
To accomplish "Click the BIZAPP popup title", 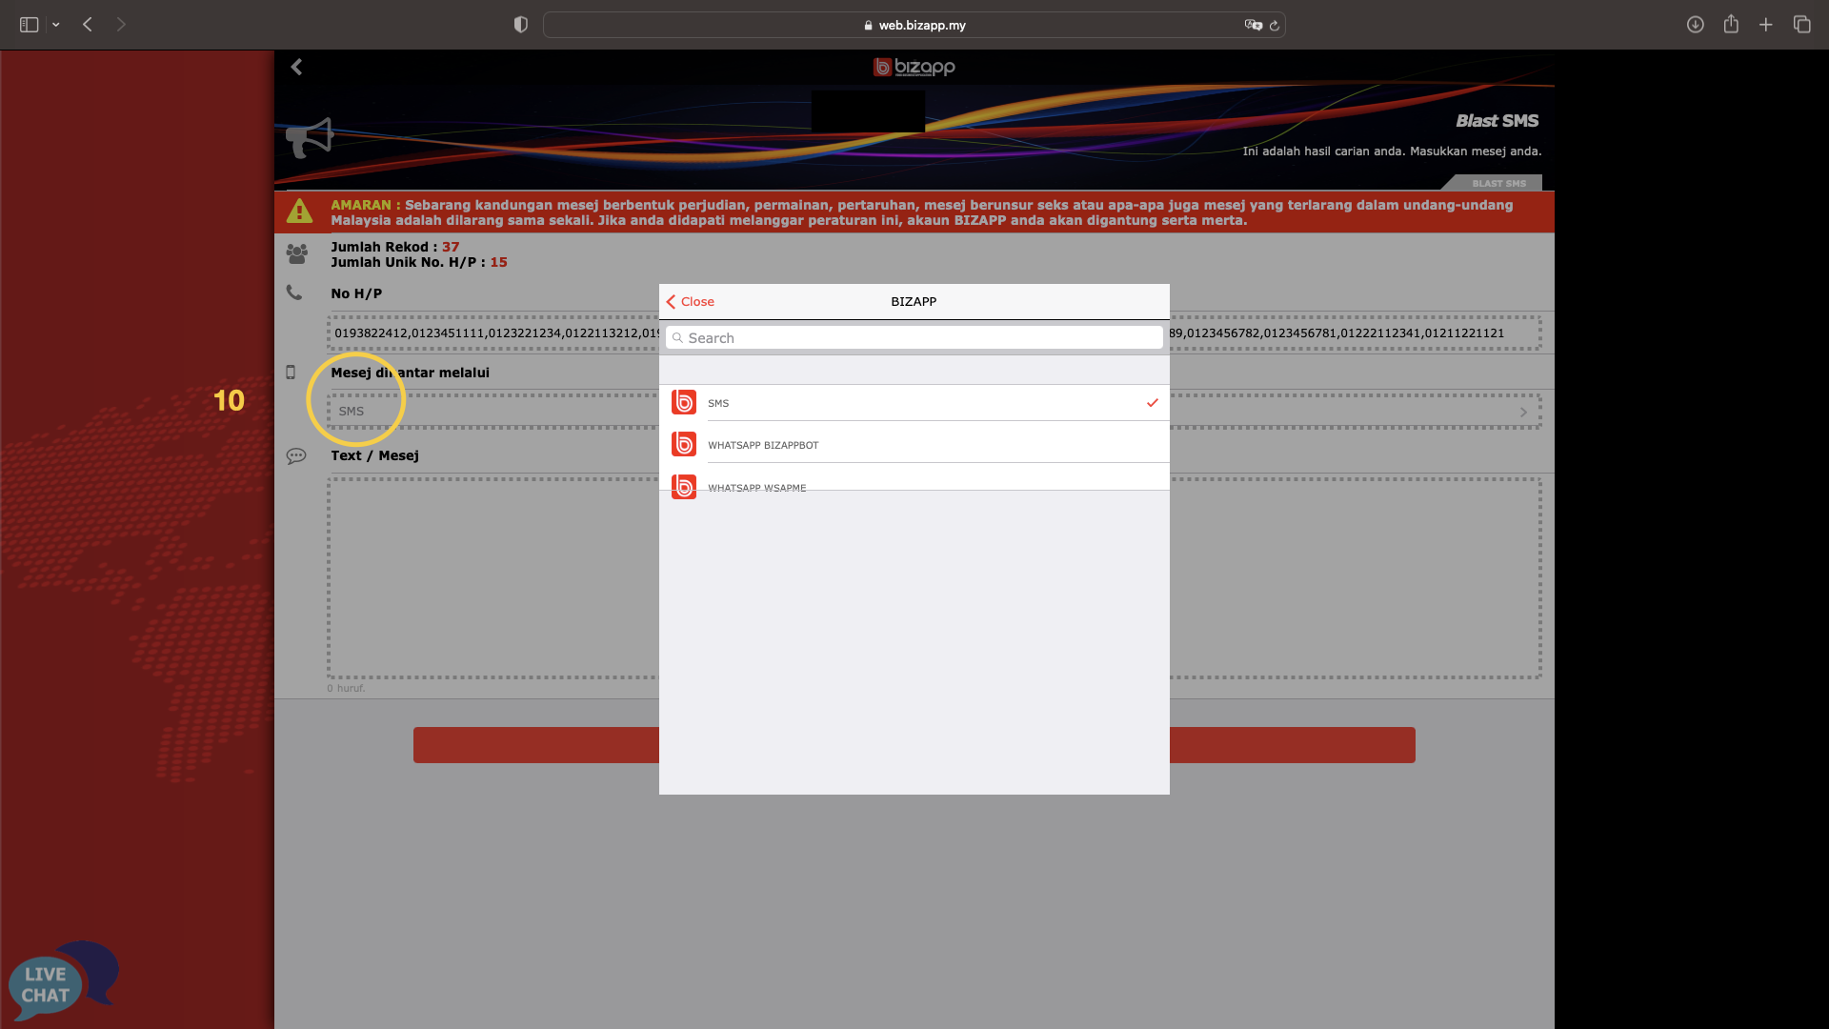I will (914, 301).
